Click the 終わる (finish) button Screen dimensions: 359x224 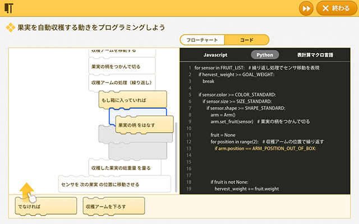coord(337,8)
